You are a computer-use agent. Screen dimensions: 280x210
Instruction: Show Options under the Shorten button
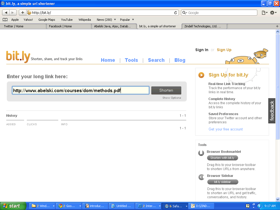coord(172,98)
